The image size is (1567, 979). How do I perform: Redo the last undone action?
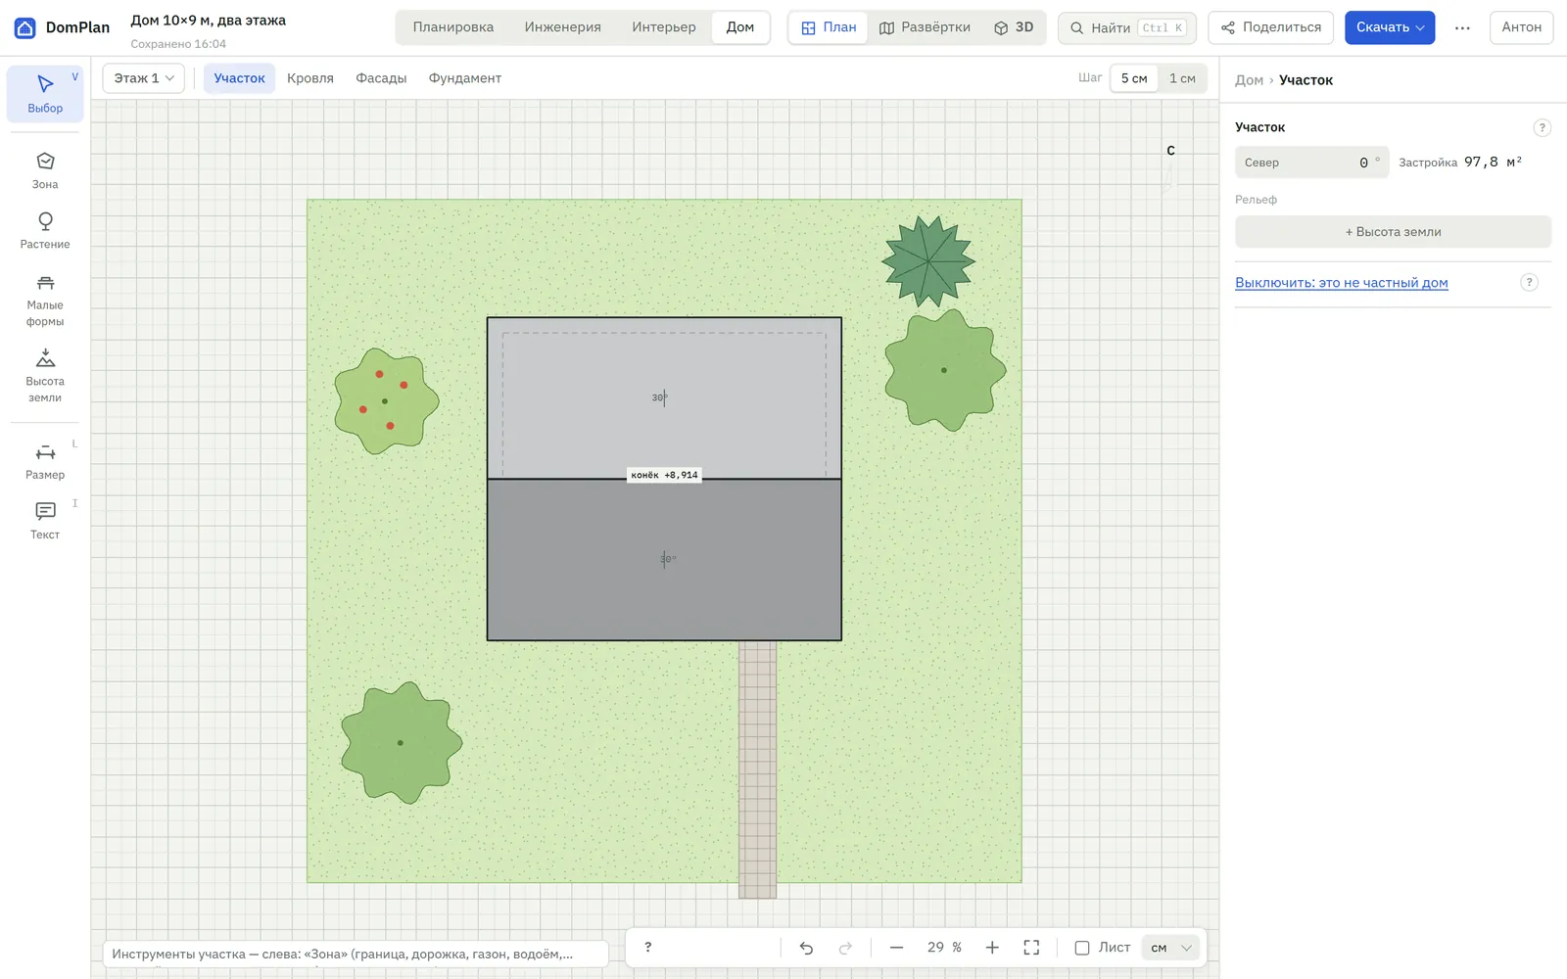click(845, 948)
